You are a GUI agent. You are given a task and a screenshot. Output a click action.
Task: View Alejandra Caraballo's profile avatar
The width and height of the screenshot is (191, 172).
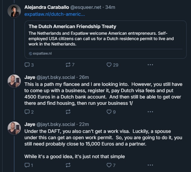[x=14, y=12]
